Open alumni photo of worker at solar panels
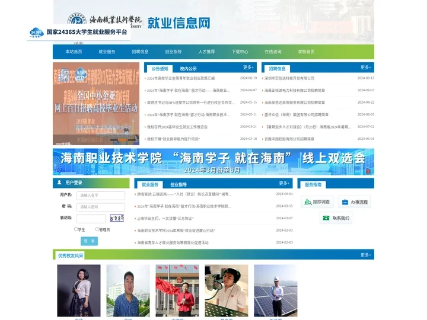Viewport: 427px width, 320px height. click(x=276, y=290)
